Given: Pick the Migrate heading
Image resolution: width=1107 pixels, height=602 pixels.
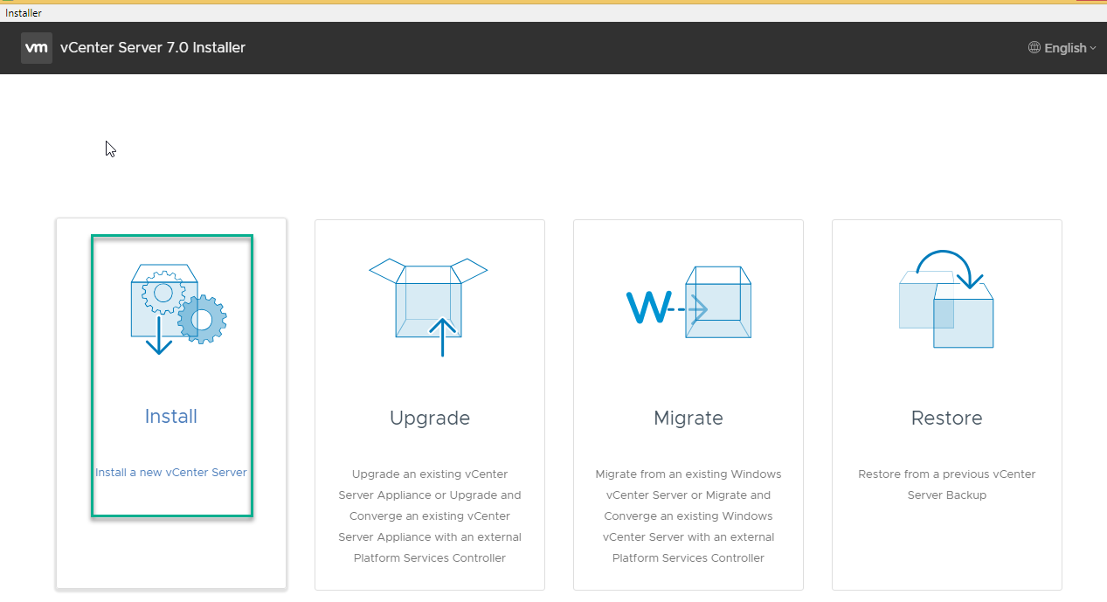Looking at the screenshot, I should 688,419.
